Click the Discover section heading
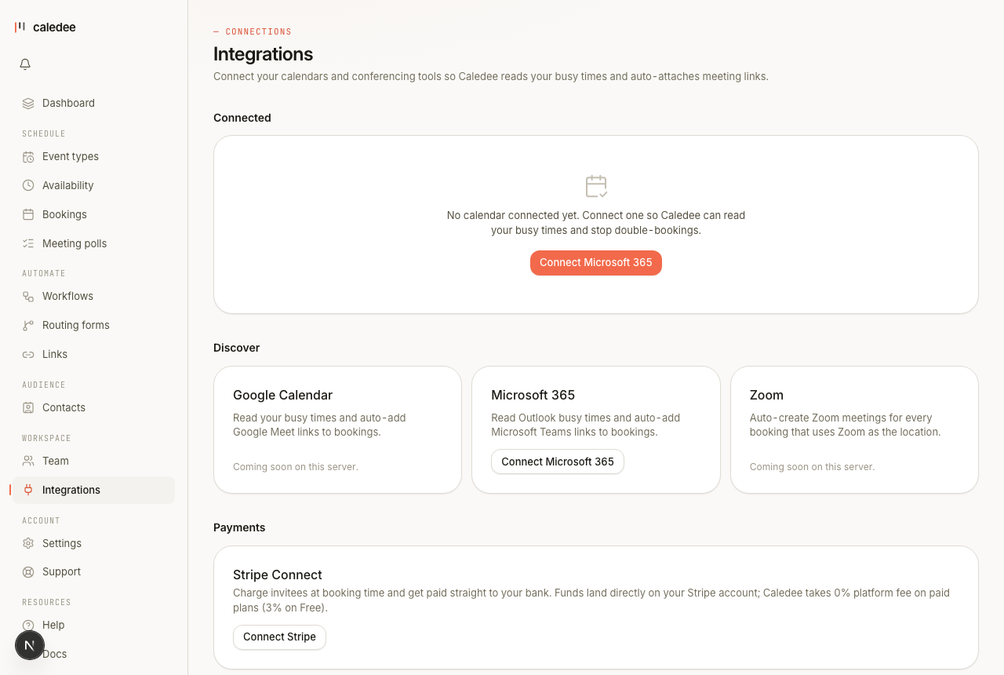The height and width of the screenshot is (675, 1004). (236, 348)
